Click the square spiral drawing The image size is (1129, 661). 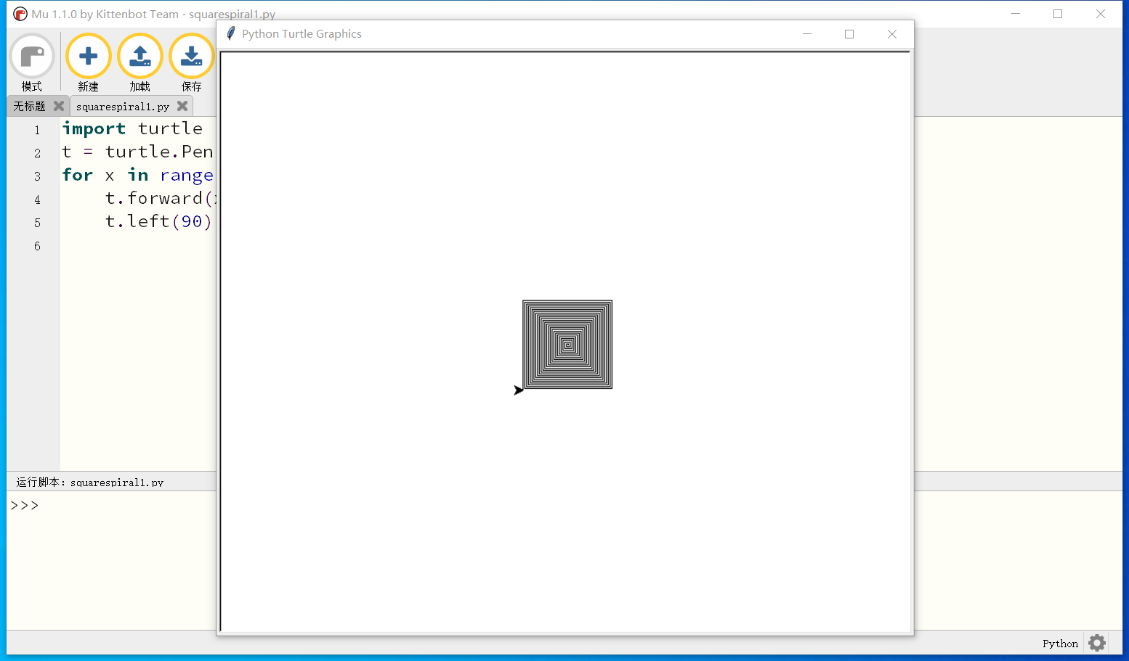point(567,345)
